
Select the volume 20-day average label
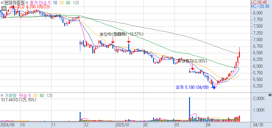point(35,95)
